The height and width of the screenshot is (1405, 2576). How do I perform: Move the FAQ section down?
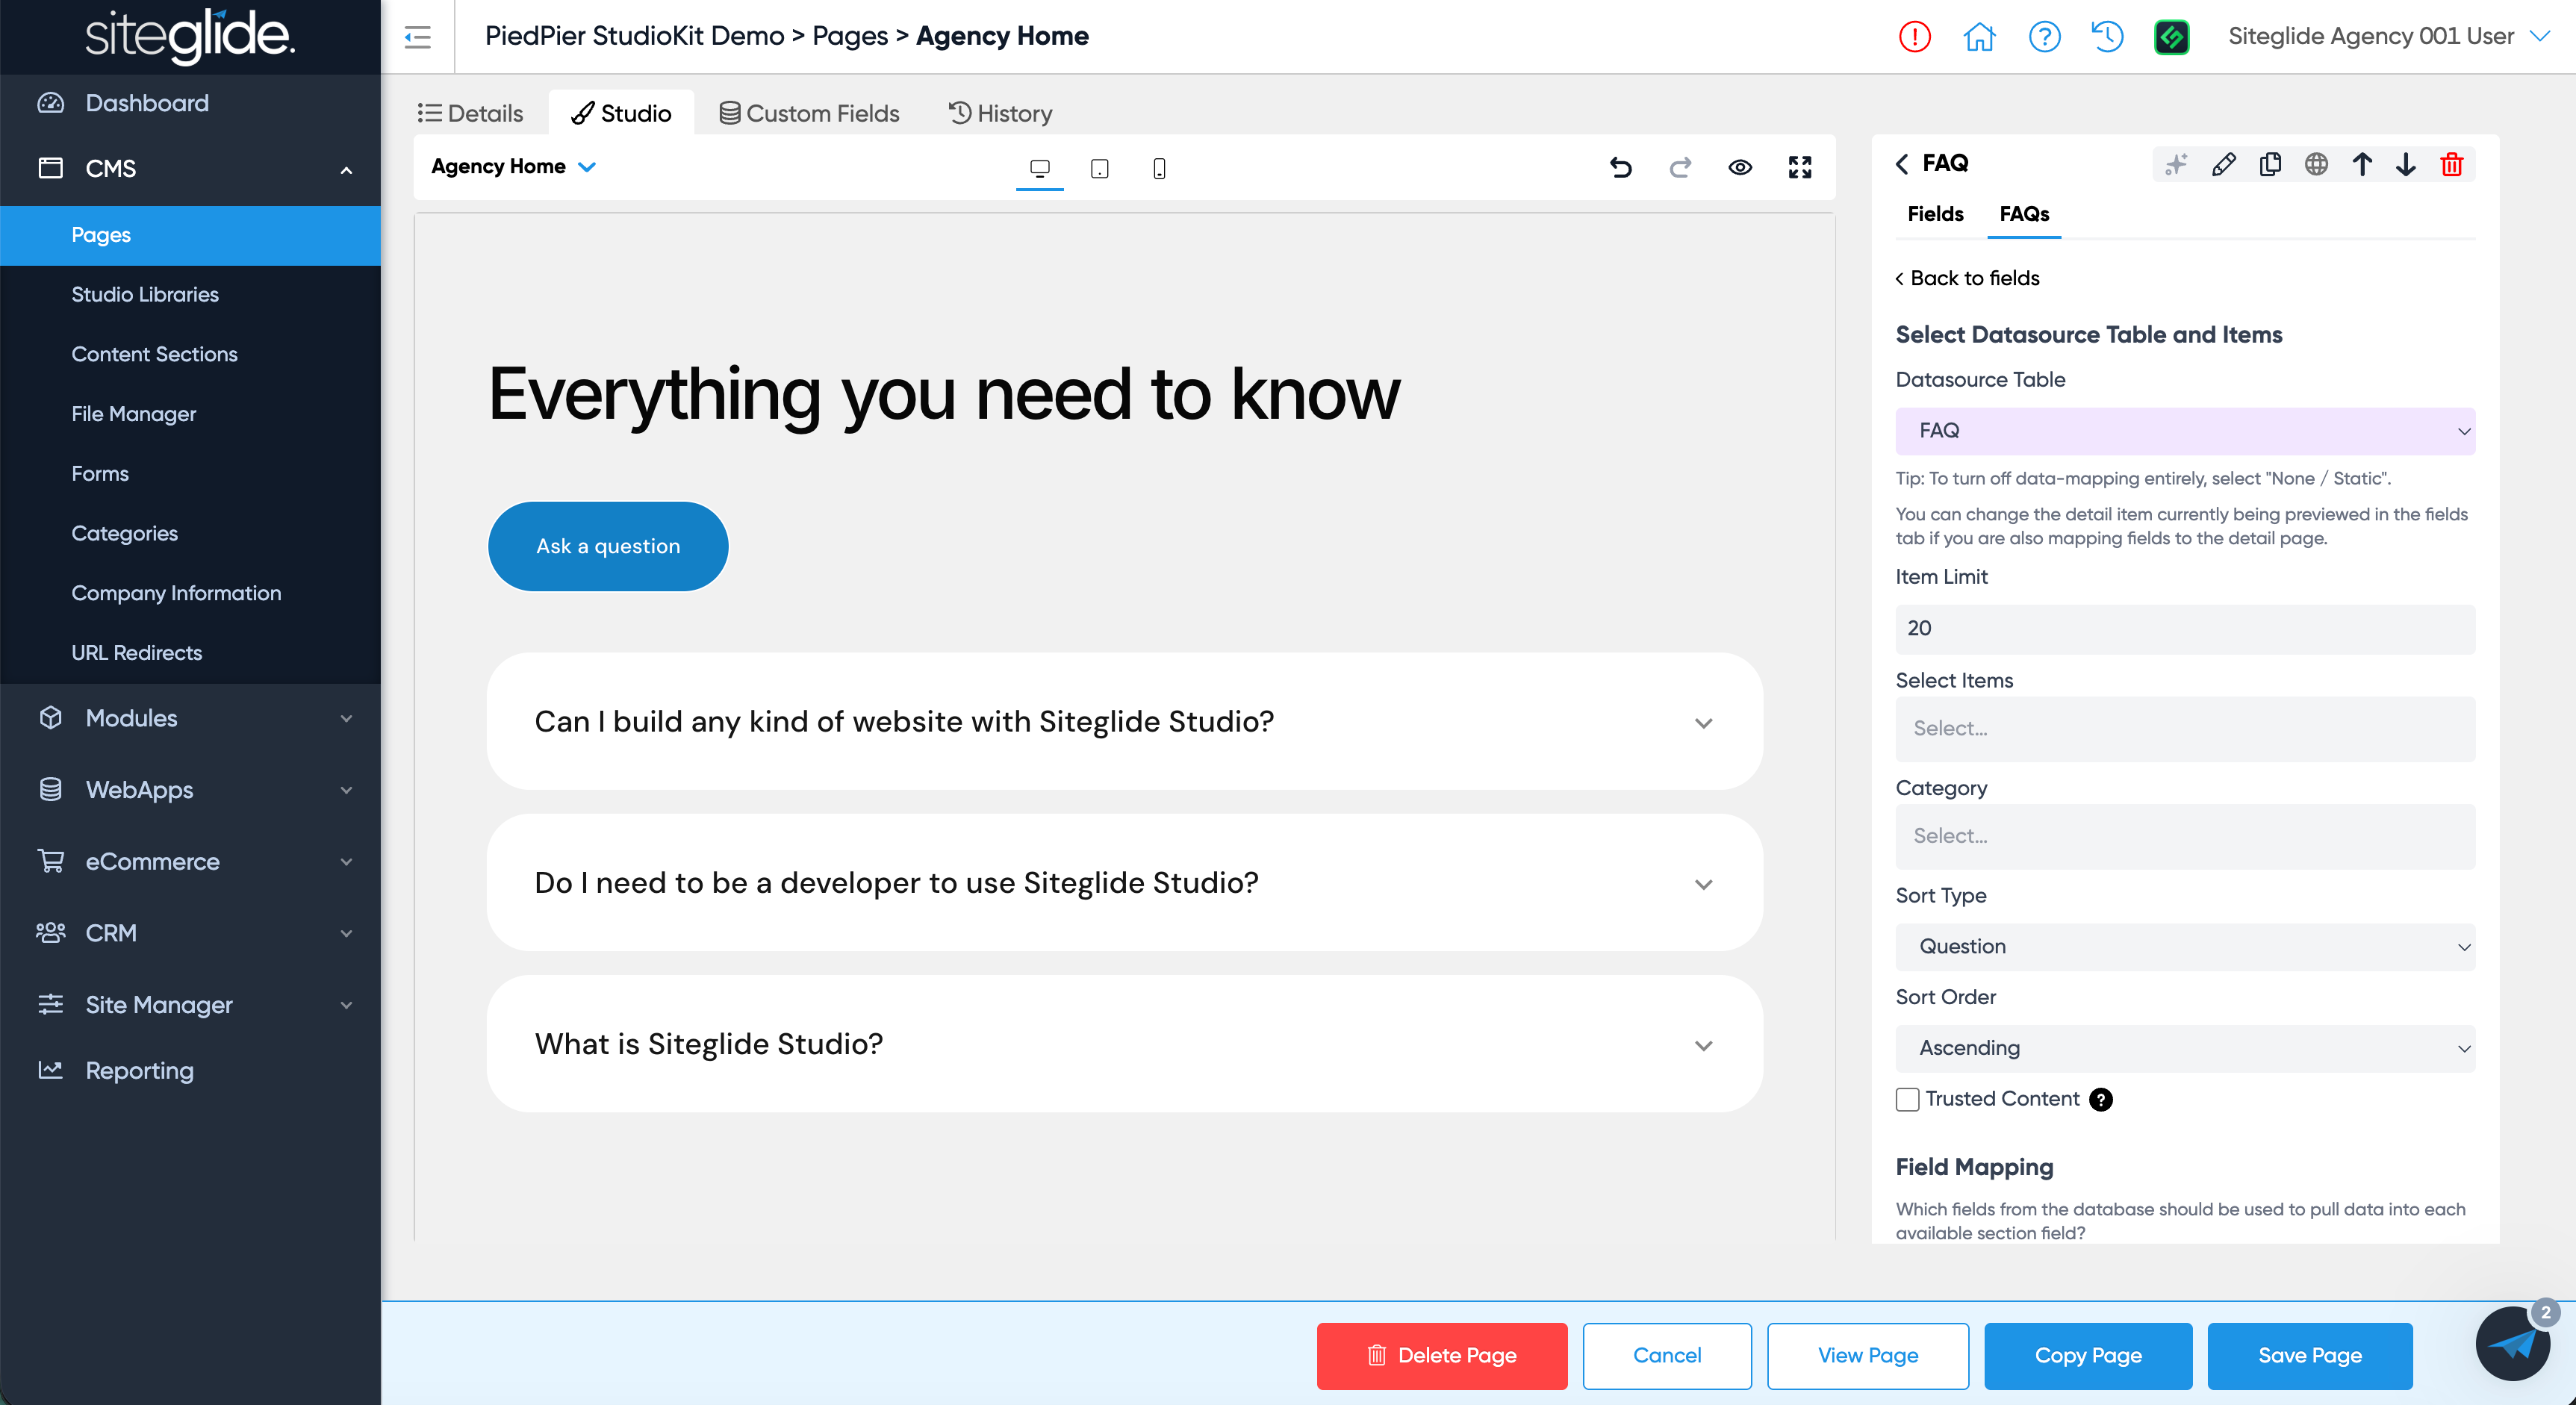click(x=2406, y=164)
